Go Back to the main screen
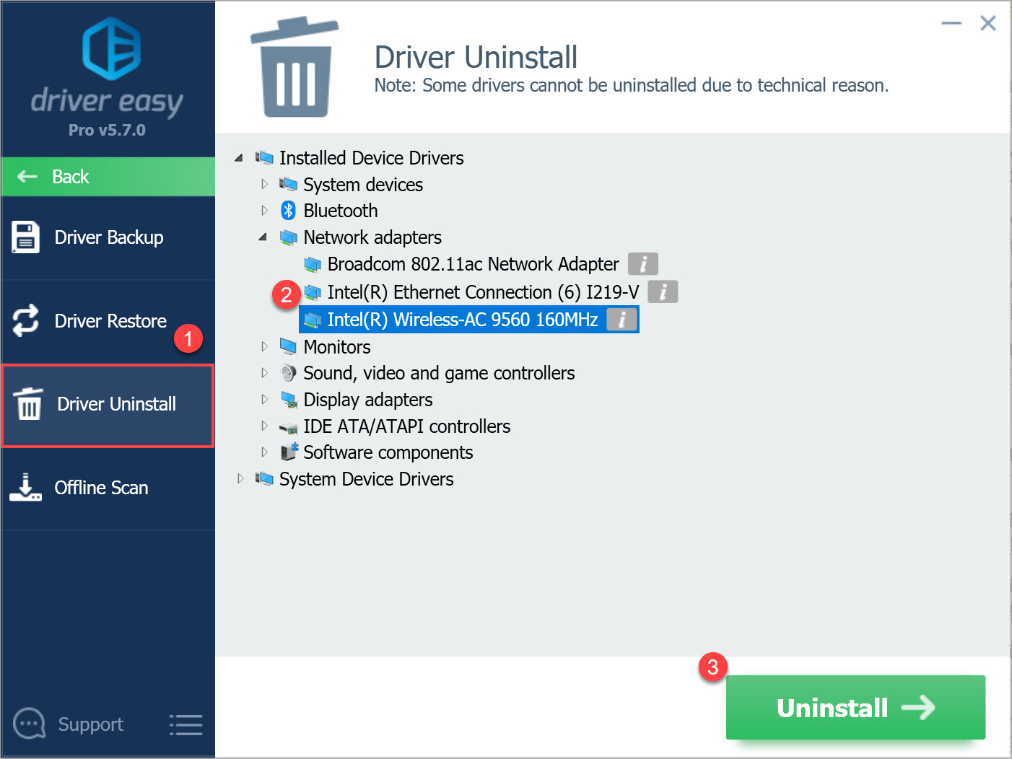The height and width of the screenshot is (759, 1012). [x=108, y=177]
